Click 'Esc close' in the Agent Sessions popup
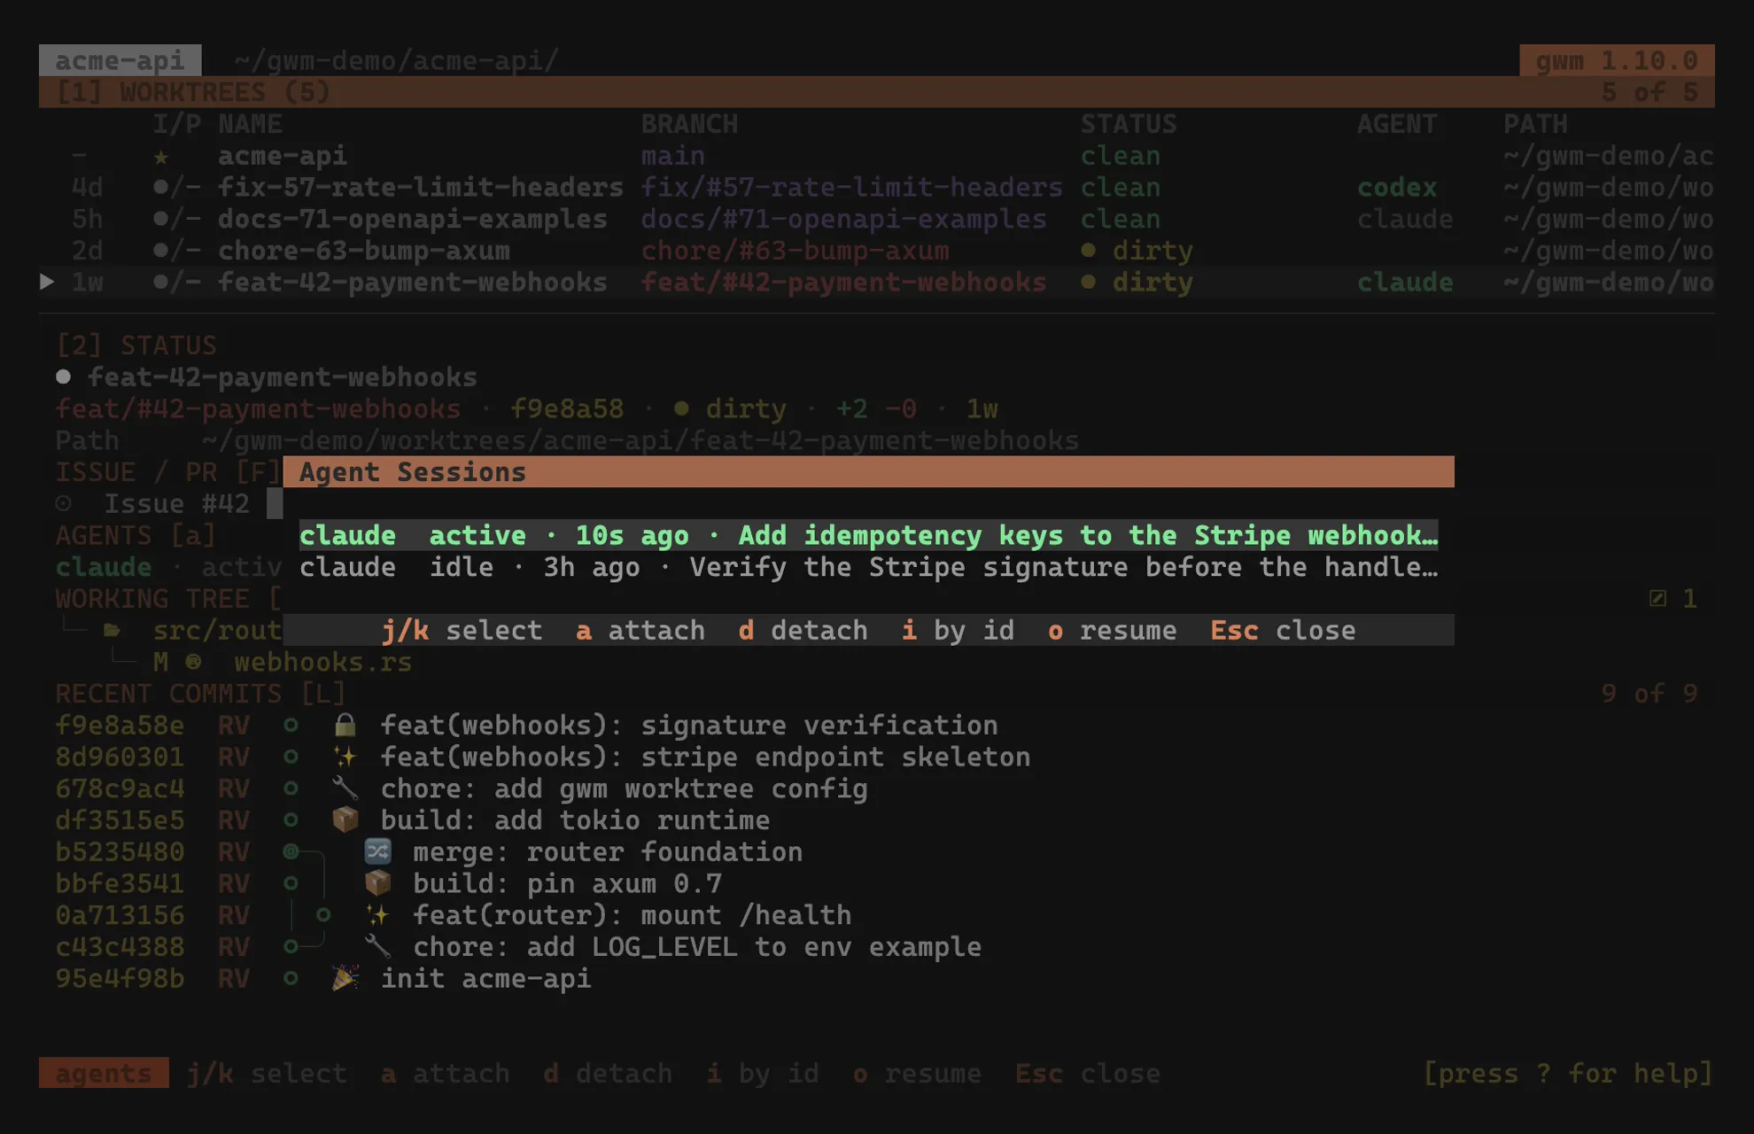 [x=1283, y=631]
